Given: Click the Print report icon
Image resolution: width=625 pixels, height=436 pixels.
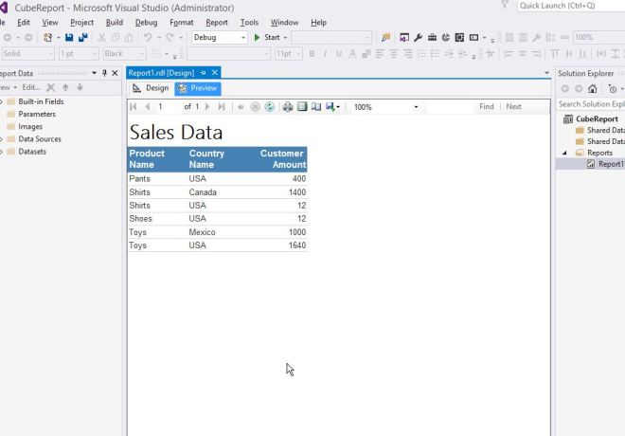Looking at the screenshot, I should click(x=288, y=107).
